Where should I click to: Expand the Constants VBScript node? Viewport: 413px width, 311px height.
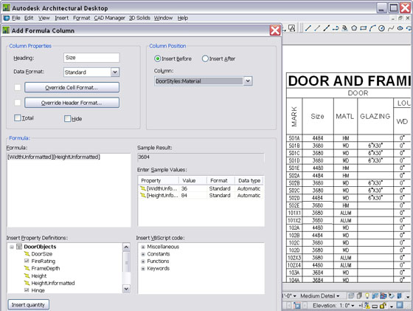pos(143,254)
